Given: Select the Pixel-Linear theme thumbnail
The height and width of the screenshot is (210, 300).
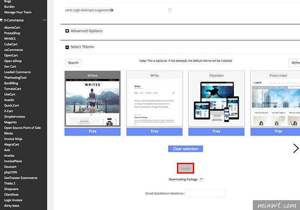Looking at the screenshot, I should tap(275, 99).
